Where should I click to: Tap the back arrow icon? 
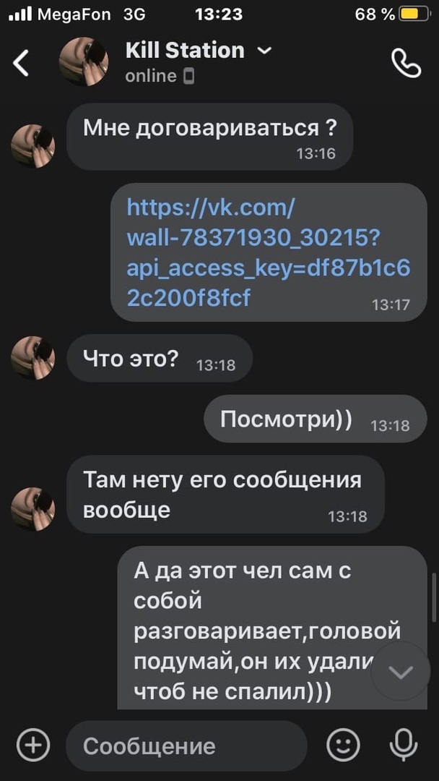coord(21,63)
